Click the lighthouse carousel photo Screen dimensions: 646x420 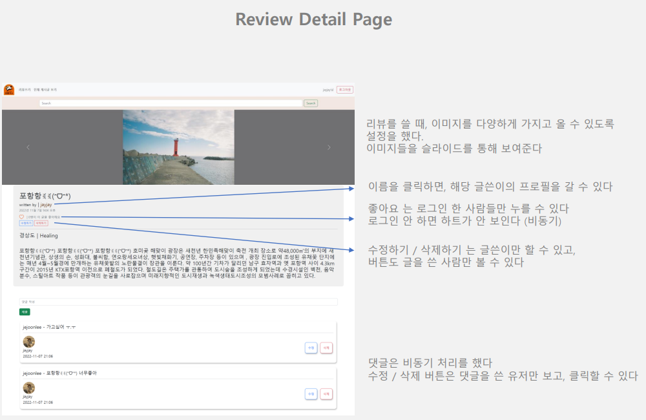click(178, 147)
